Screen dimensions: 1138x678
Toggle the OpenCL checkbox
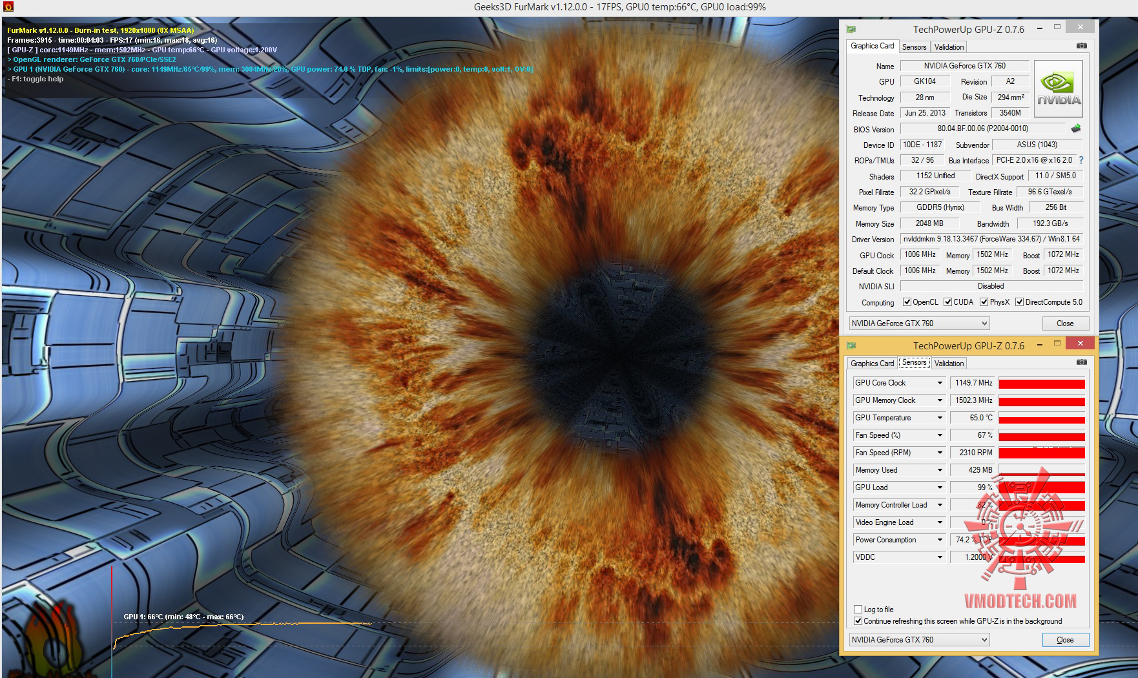907,302
